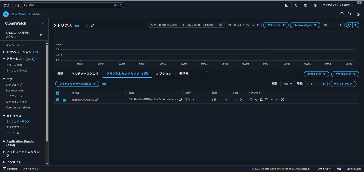Open the AWS services grid menu
Image resolution: width=364 pixels, height=172 pixels.
[x=17, y=5]
